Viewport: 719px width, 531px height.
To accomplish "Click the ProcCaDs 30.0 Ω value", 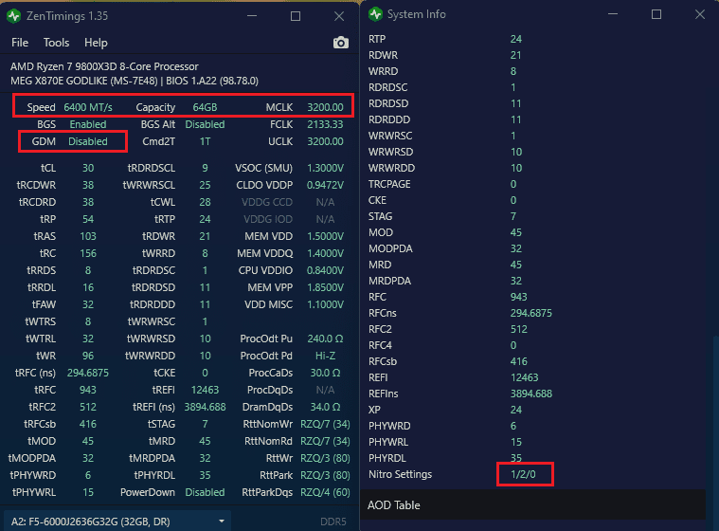I will (x=325, y=373).
